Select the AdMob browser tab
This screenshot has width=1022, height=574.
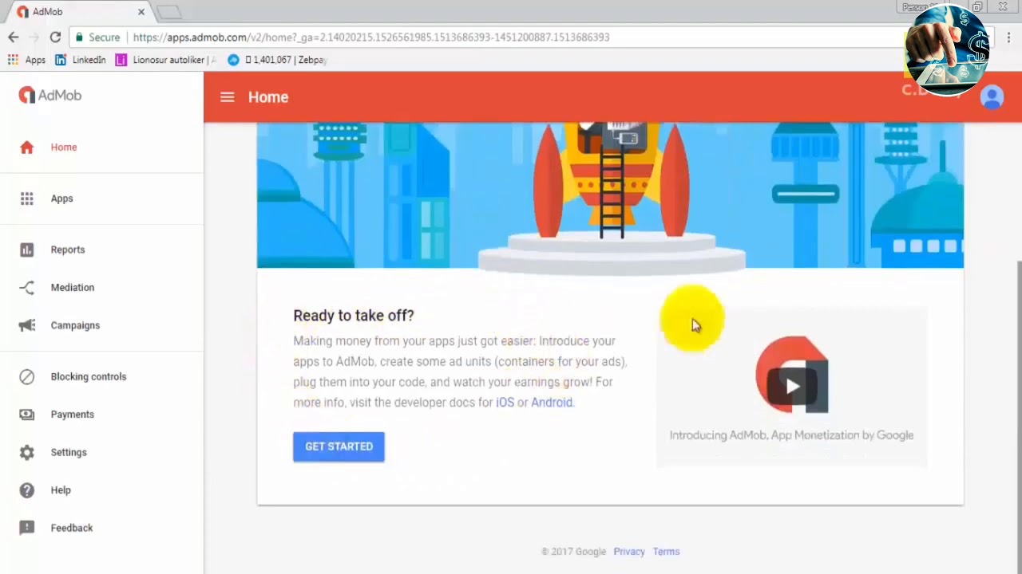80,12
